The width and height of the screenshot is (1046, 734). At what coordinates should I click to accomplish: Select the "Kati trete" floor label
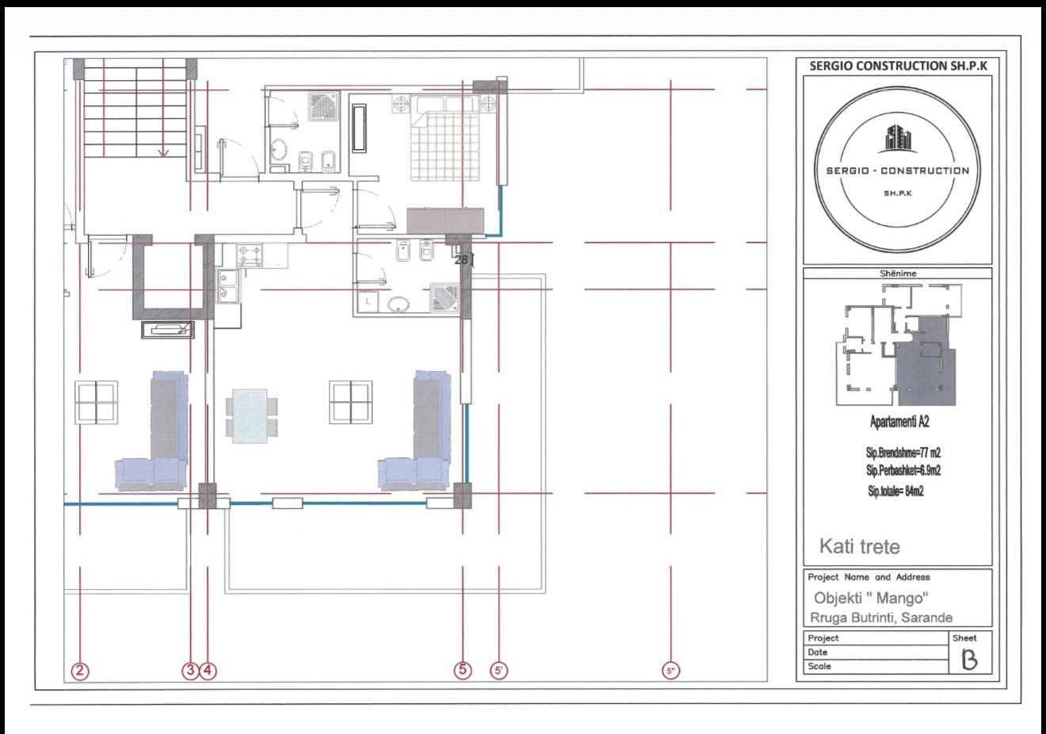pos(859,546)
